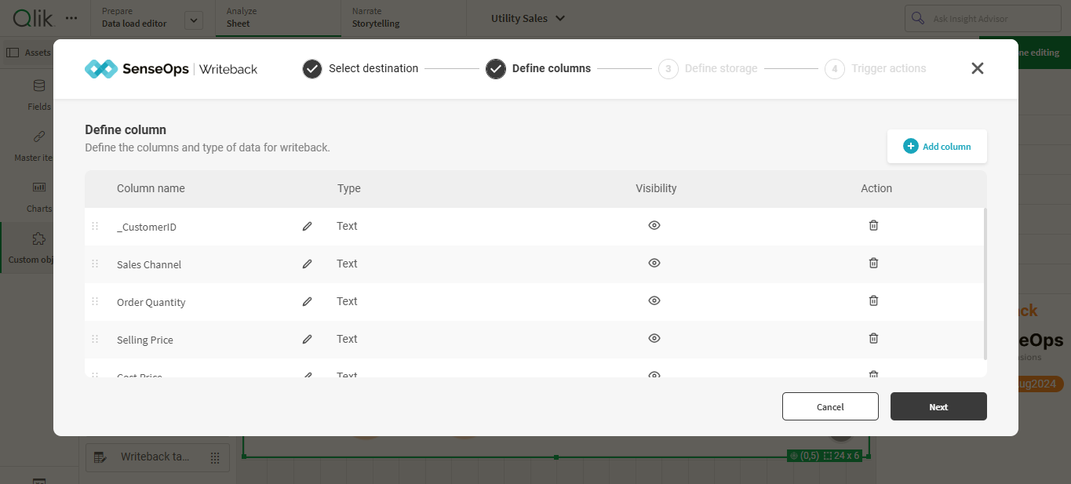
Task: Cancel the writeback wizard
Action: pyautogui.click(x=830, y=406)
